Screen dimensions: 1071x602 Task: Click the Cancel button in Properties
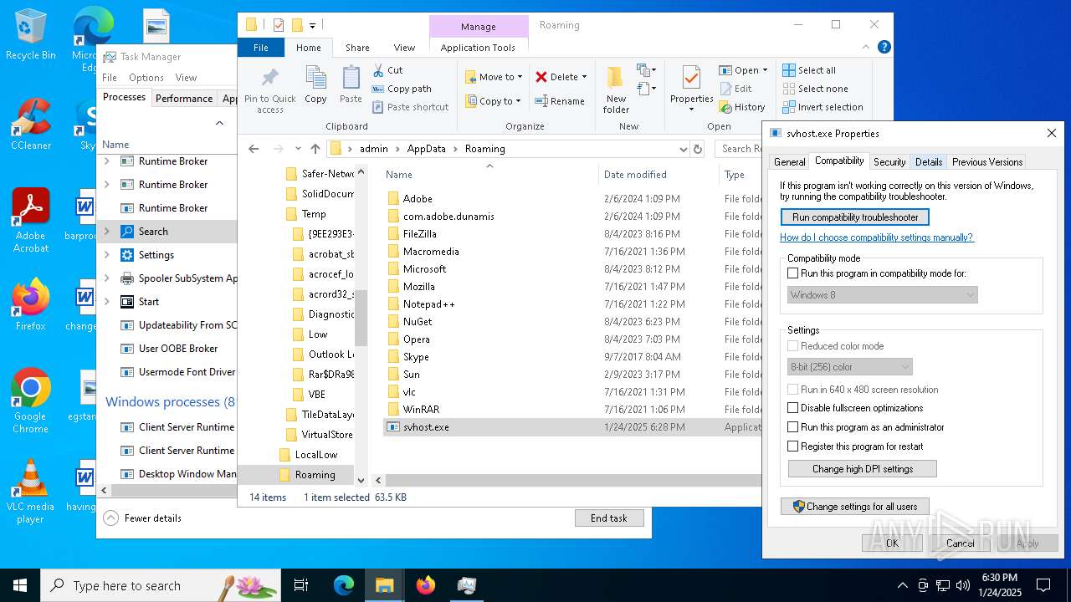click(x=960, y=543)
